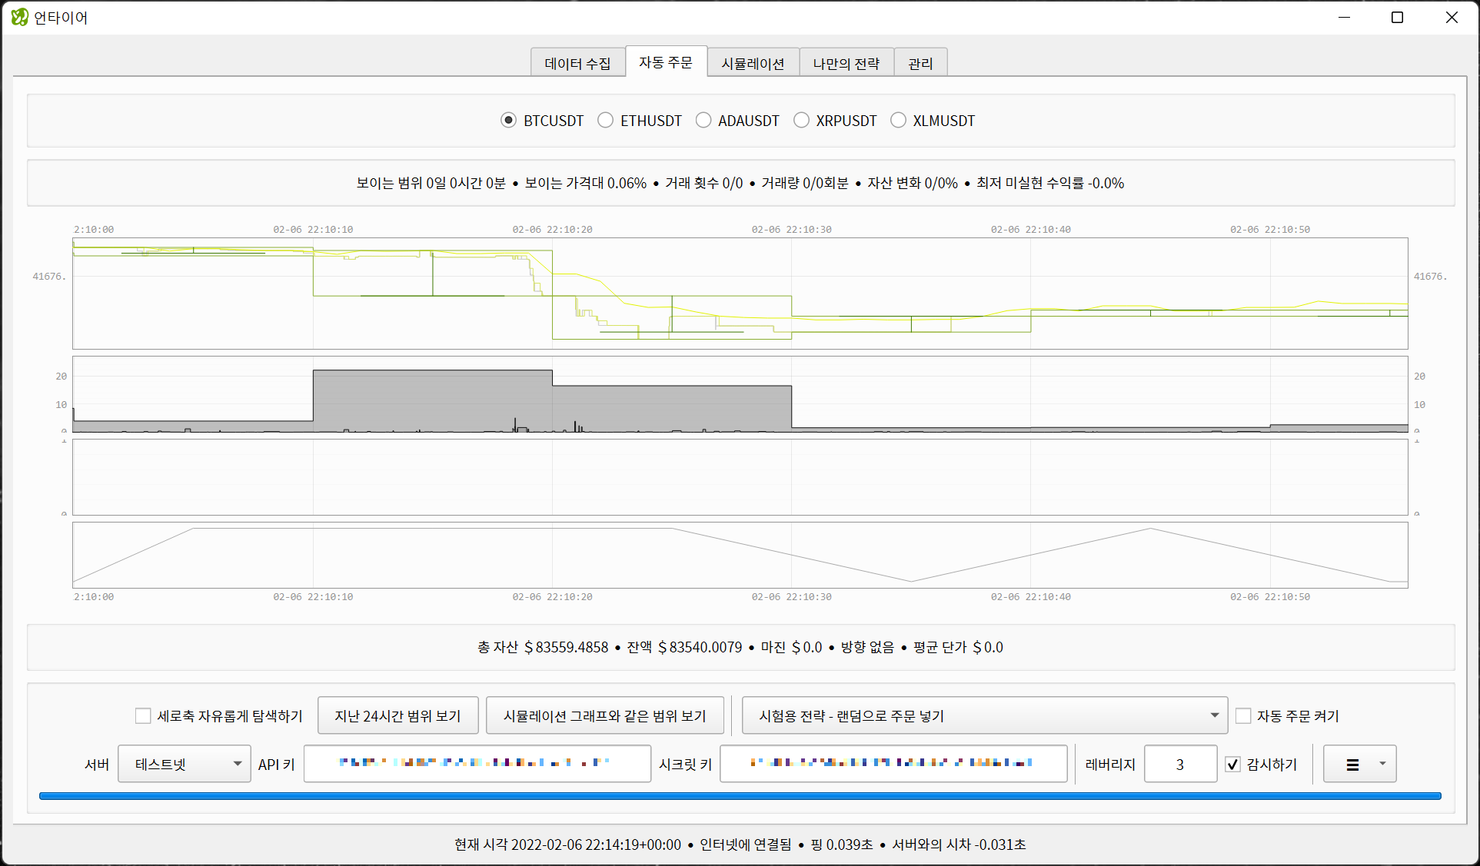Minimize the 언타이어 window

(1344, 17)
